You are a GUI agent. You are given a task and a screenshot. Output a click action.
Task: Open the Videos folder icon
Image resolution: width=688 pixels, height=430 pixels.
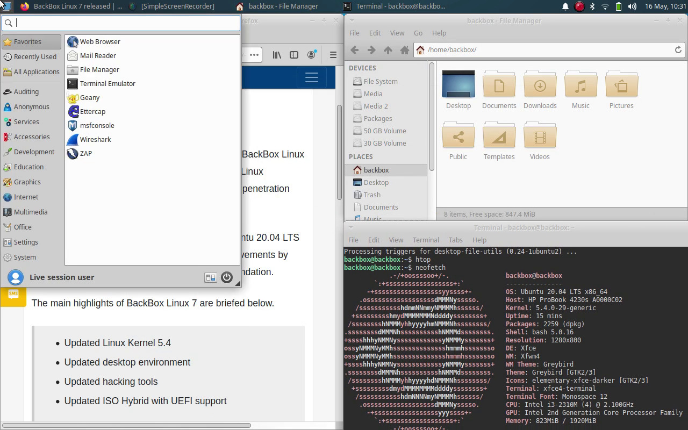[540, 140]
